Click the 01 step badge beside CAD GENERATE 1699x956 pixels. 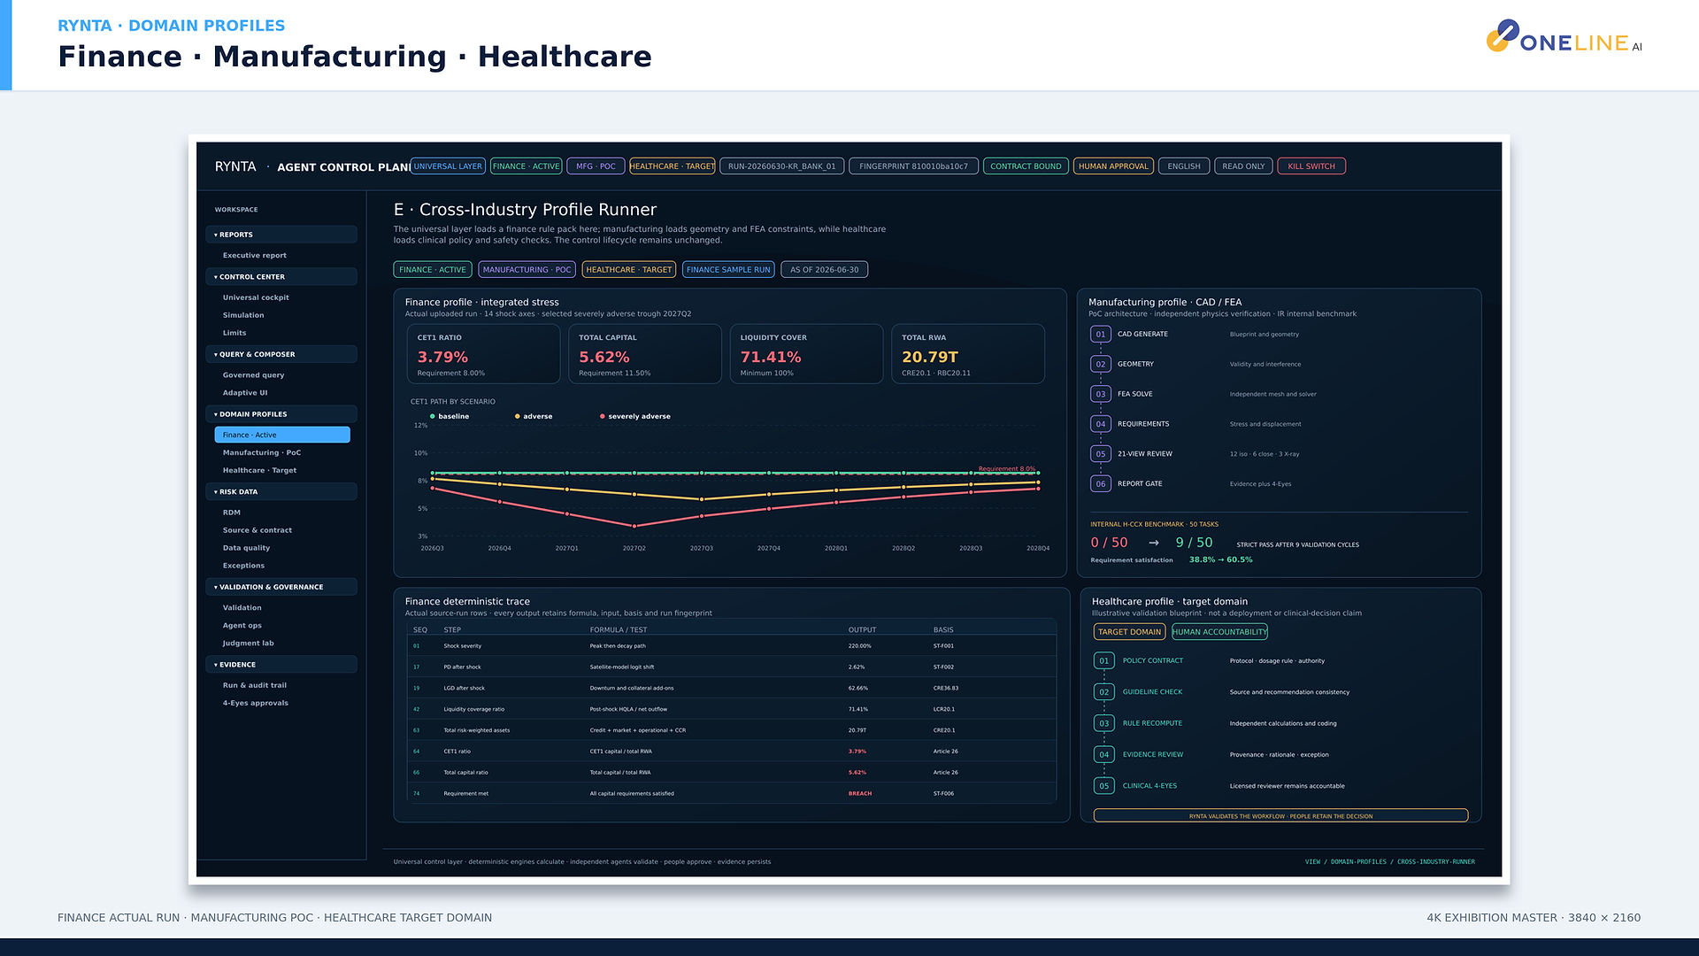[x=1101, y=335]
